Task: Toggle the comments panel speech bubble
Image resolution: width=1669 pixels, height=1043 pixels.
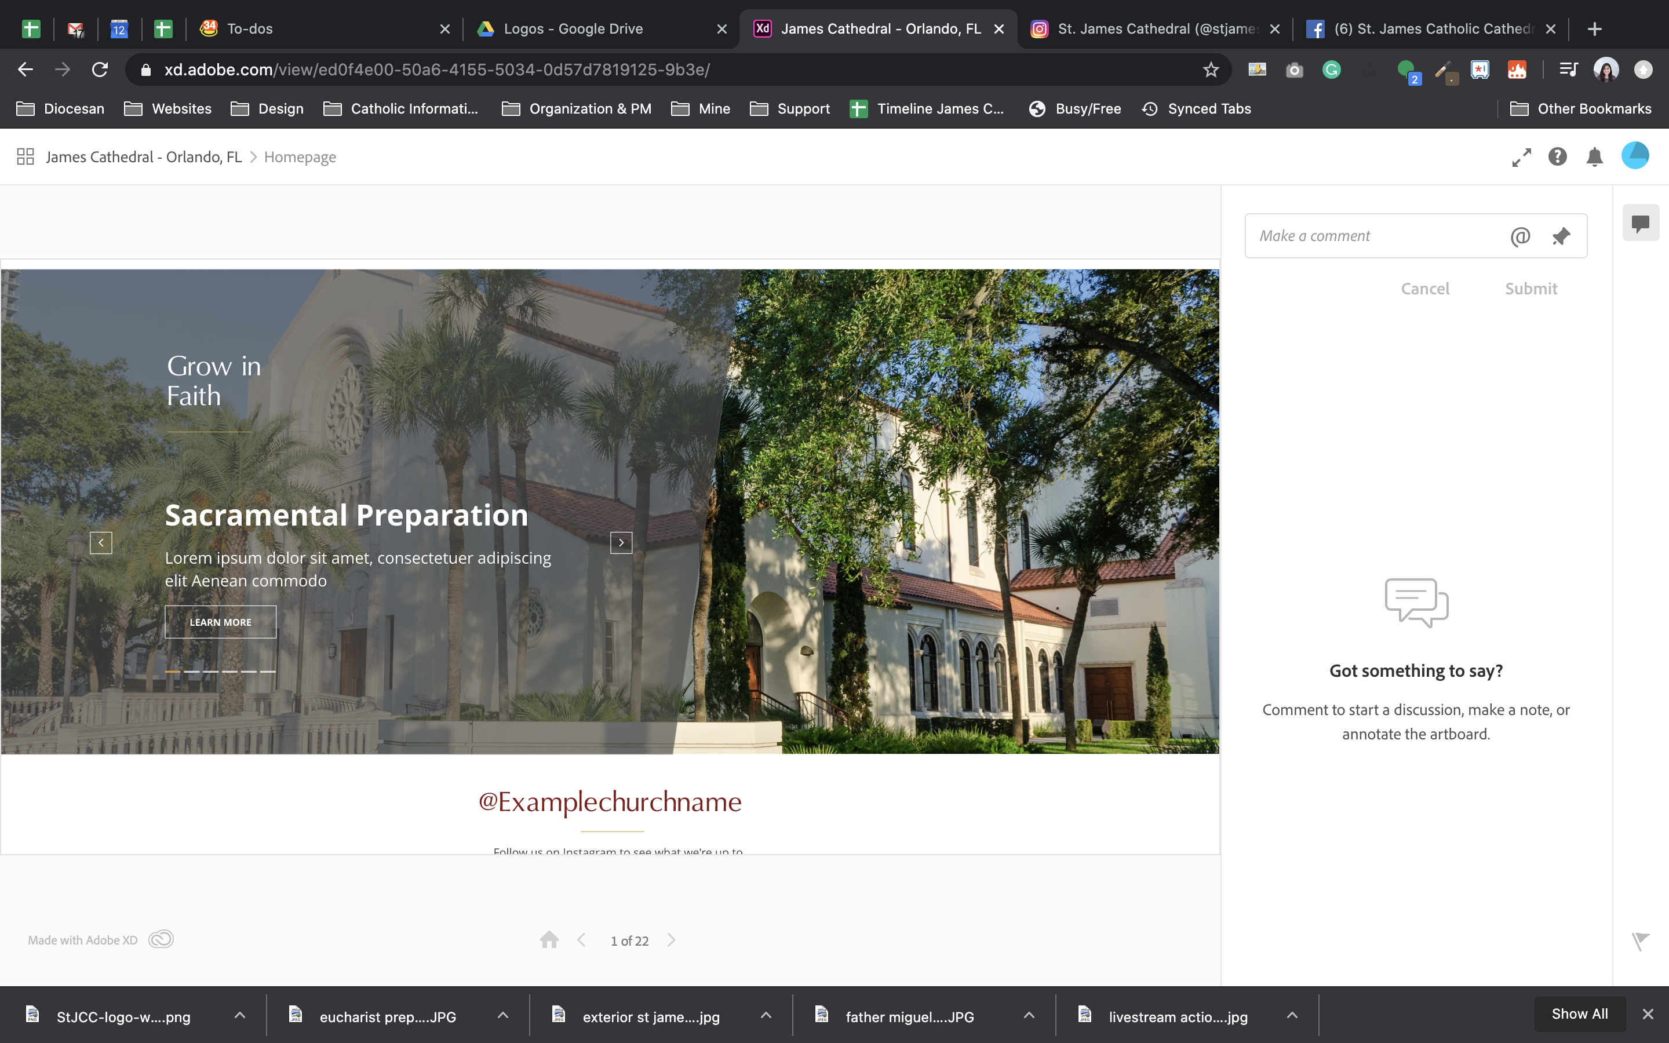Action: pyautogui.click(x=1641, y=223)
